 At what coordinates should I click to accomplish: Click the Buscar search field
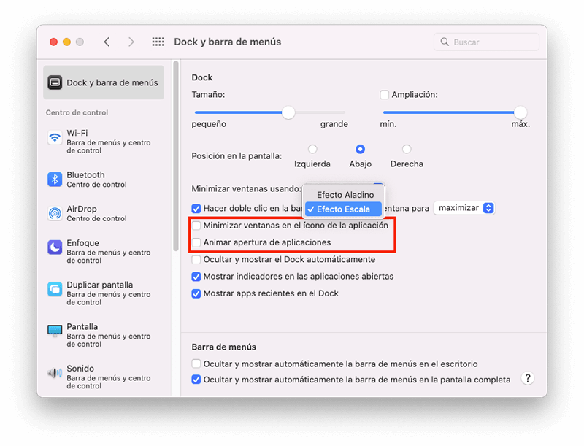(486, 42)
